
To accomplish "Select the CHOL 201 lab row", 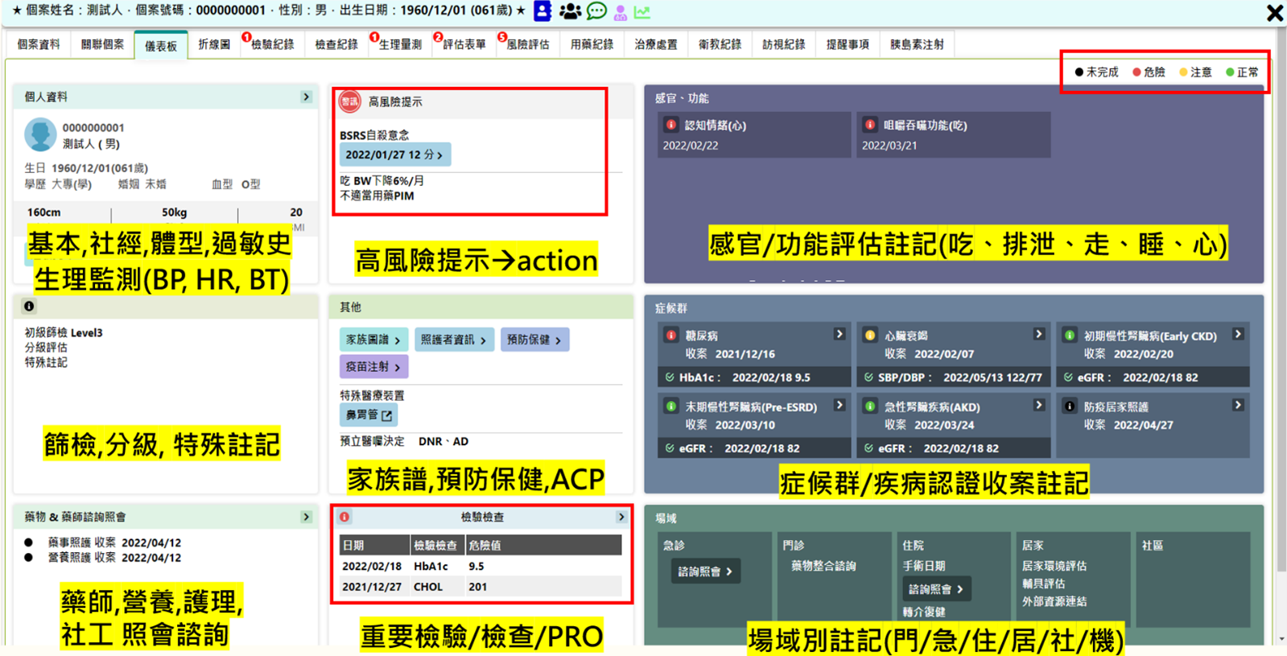I will 481,587.
